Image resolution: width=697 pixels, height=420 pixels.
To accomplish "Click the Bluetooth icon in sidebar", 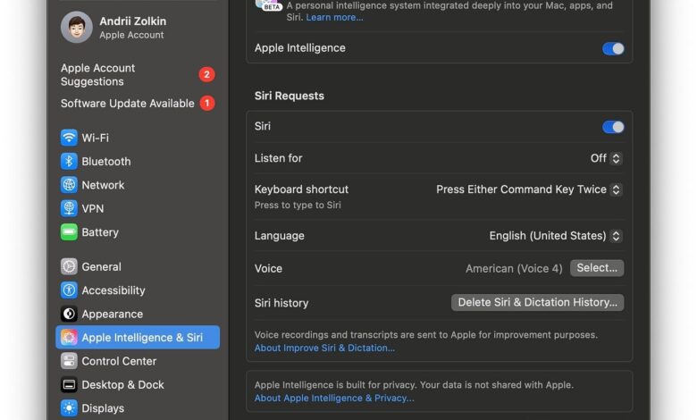I will (69, 161).
